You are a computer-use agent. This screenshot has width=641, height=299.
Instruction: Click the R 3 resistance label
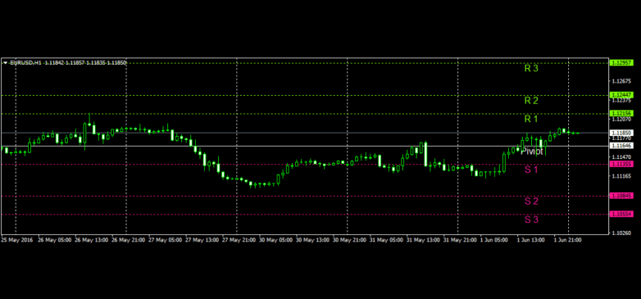click(x=531, y=69)
